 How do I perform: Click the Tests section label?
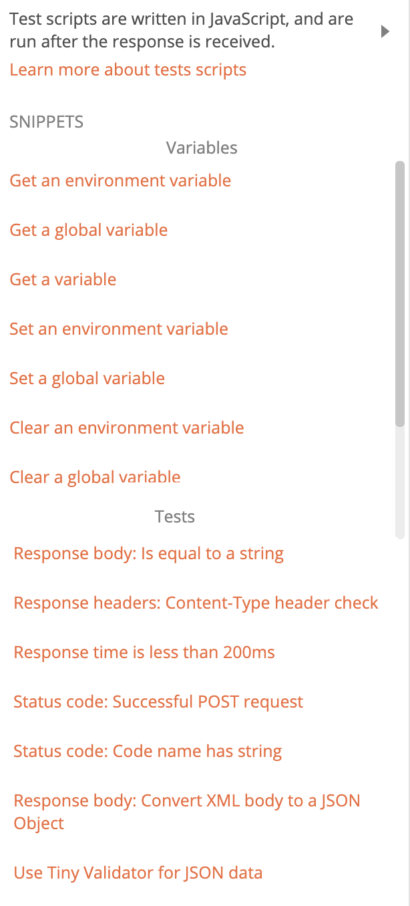175,516
